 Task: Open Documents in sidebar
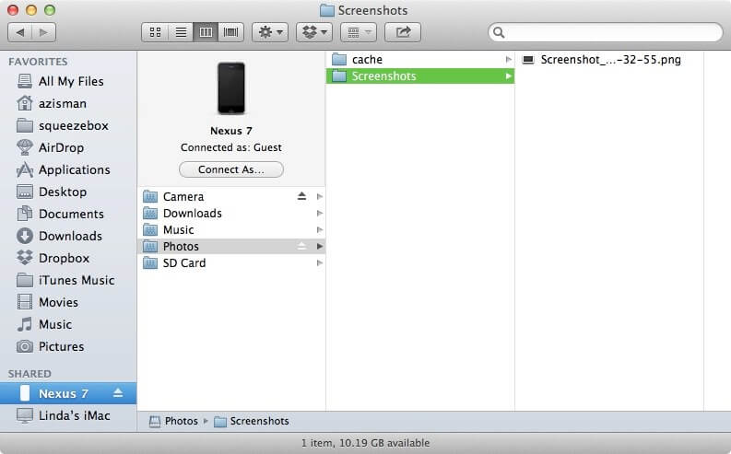pyautogui.click(x=68, y=214)
